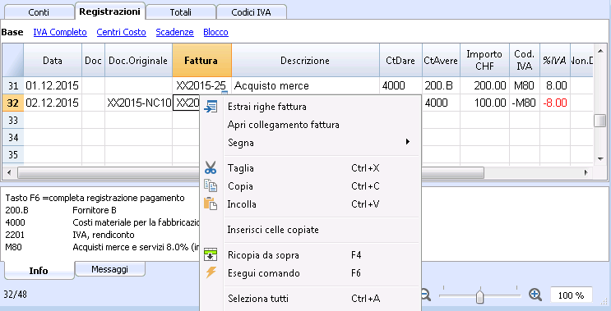Open the Codici IVA tab
This screenshot has height=311, width=611.
(x=251, y=12)
